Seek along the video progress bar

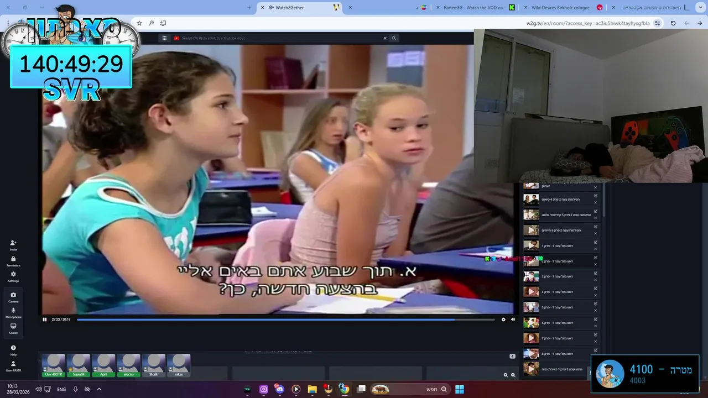pos(285,320)
